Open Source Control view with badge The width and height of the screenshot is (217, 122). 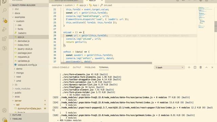[4, 20]
